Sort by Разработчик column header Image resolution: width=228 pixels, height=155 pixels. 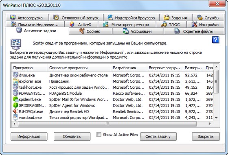(129, 68)
